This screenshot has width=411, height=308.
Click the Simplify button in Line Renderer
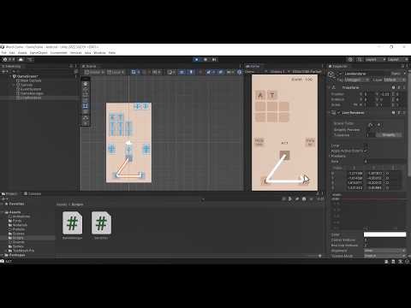(x=389, y=135)
